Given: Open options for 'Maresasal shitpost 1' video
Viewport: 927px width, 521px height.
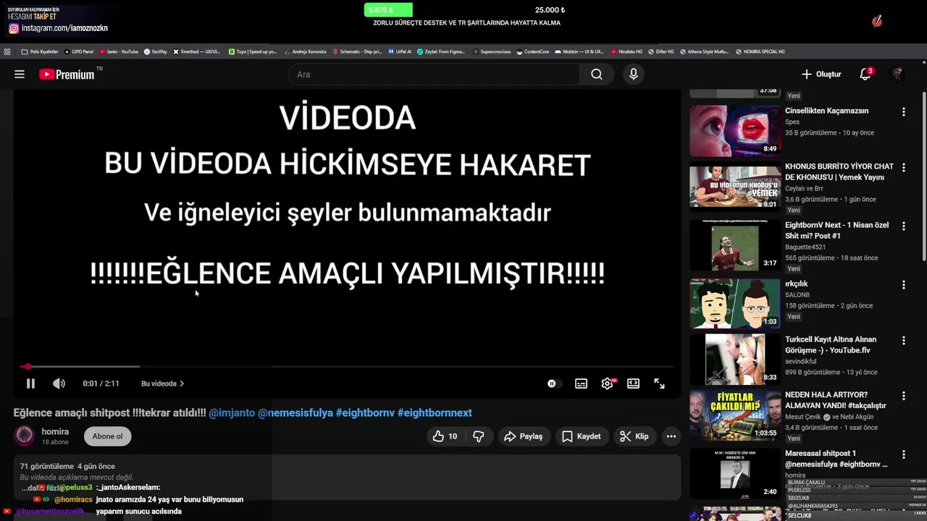Looking at the screenshot, I should (903, 455).
